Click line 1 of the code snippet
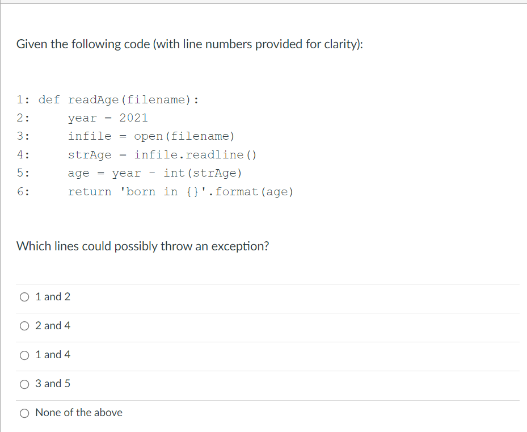Viewport: 527px width, 432px height. coord(108,99)
